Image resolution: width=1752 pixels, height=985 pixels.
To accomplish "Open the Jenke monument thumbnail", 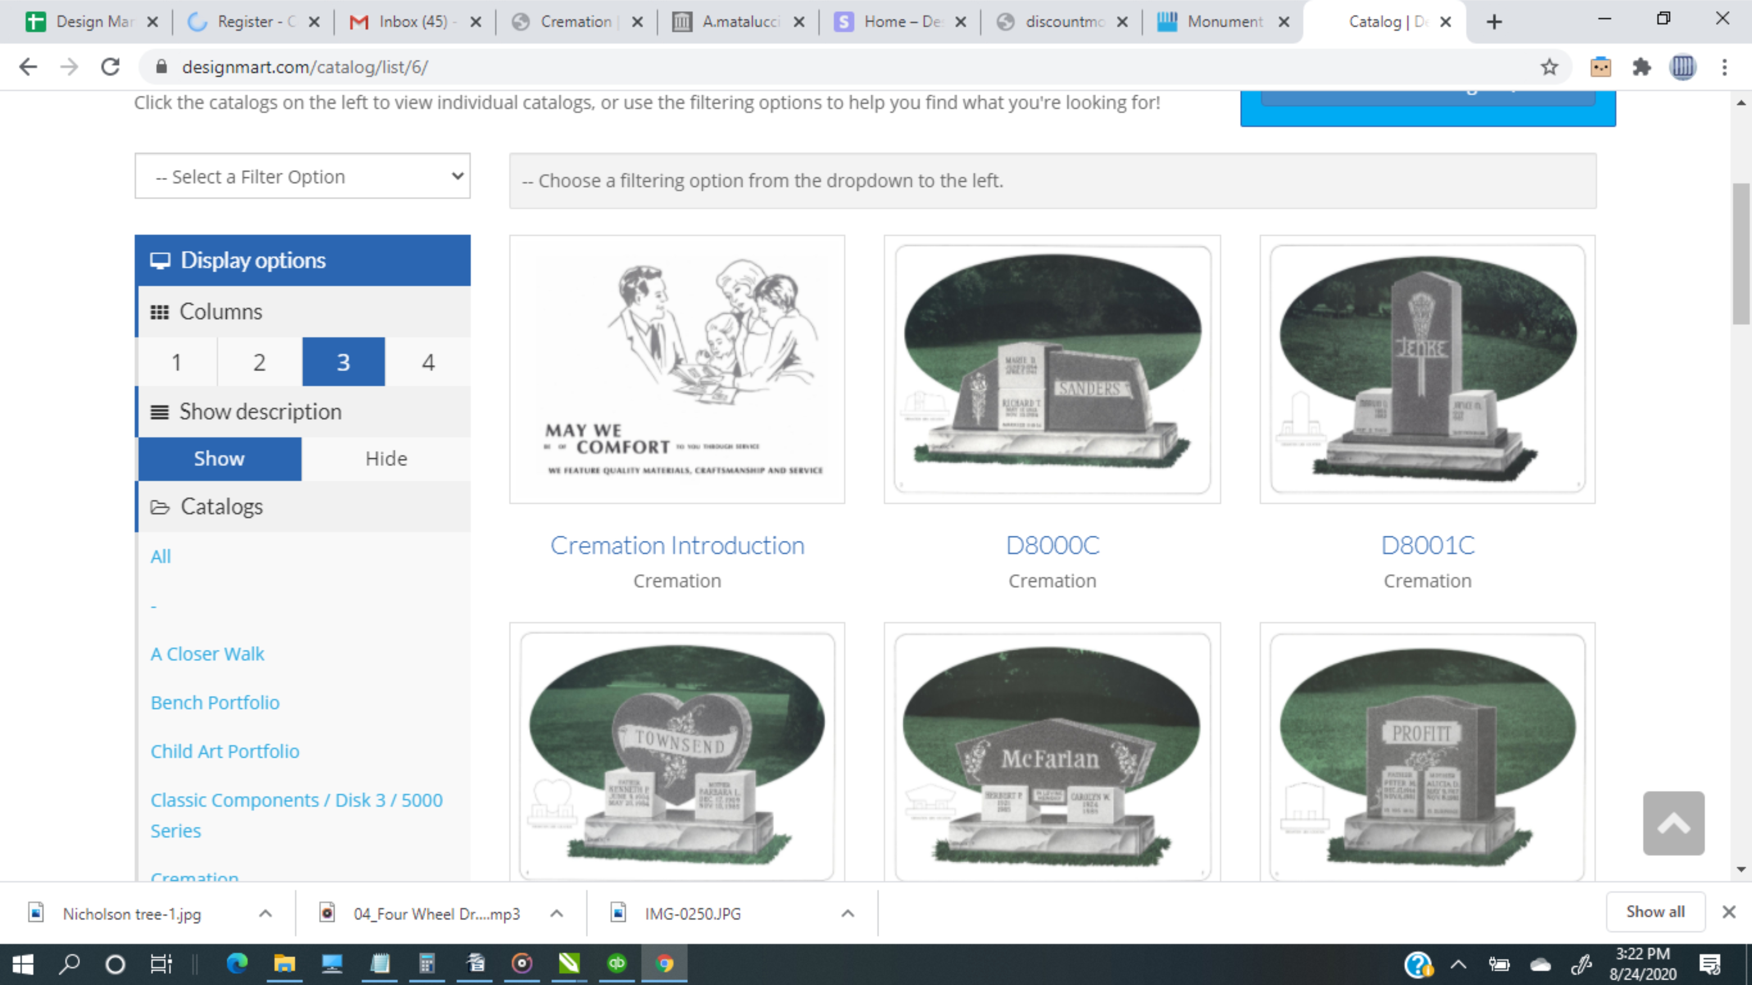I will (x=1428, y=369).
